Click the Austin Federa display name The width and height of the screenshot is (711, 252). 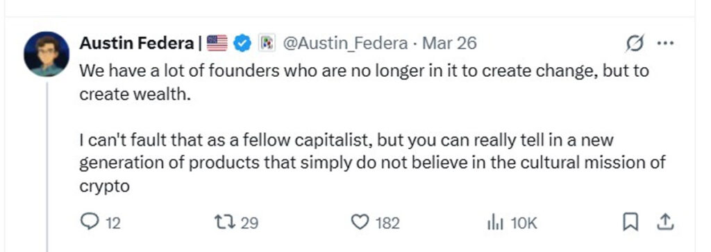(137, 44)
